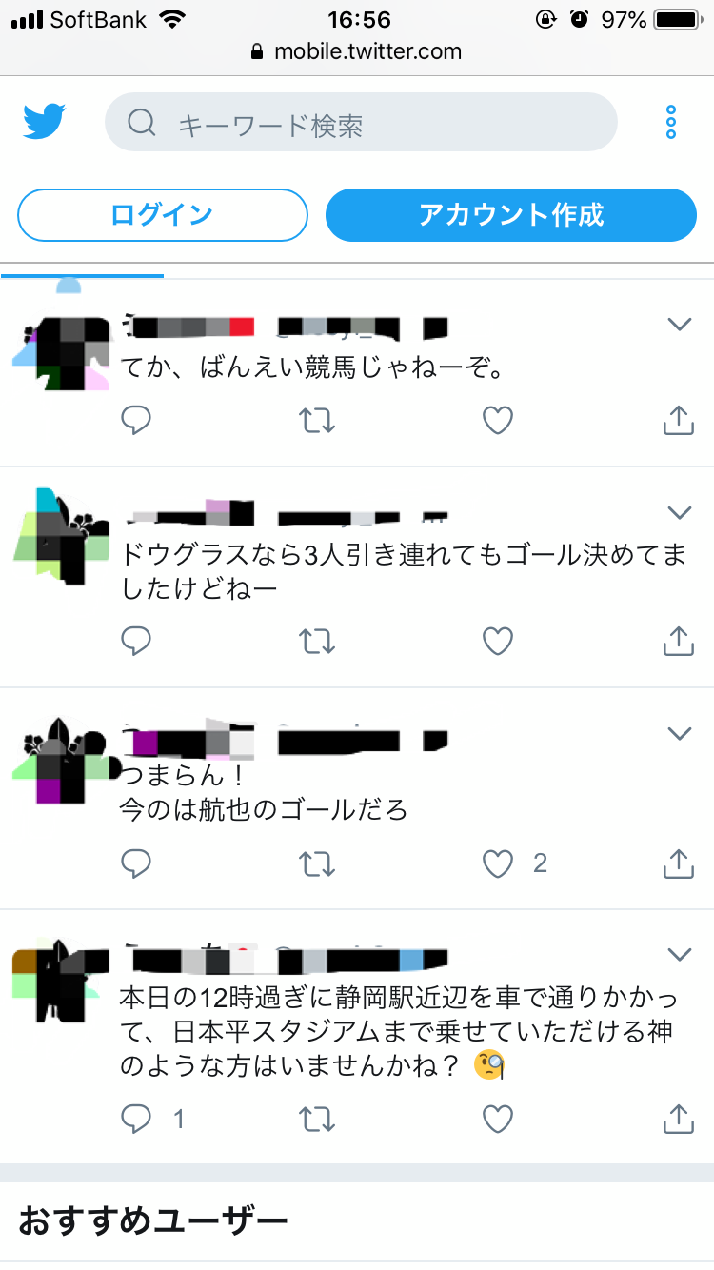The height and width of the screenshot is (1270, 714).
Task: Share the つまらん航也 tweet
Action: click(678, 863)
